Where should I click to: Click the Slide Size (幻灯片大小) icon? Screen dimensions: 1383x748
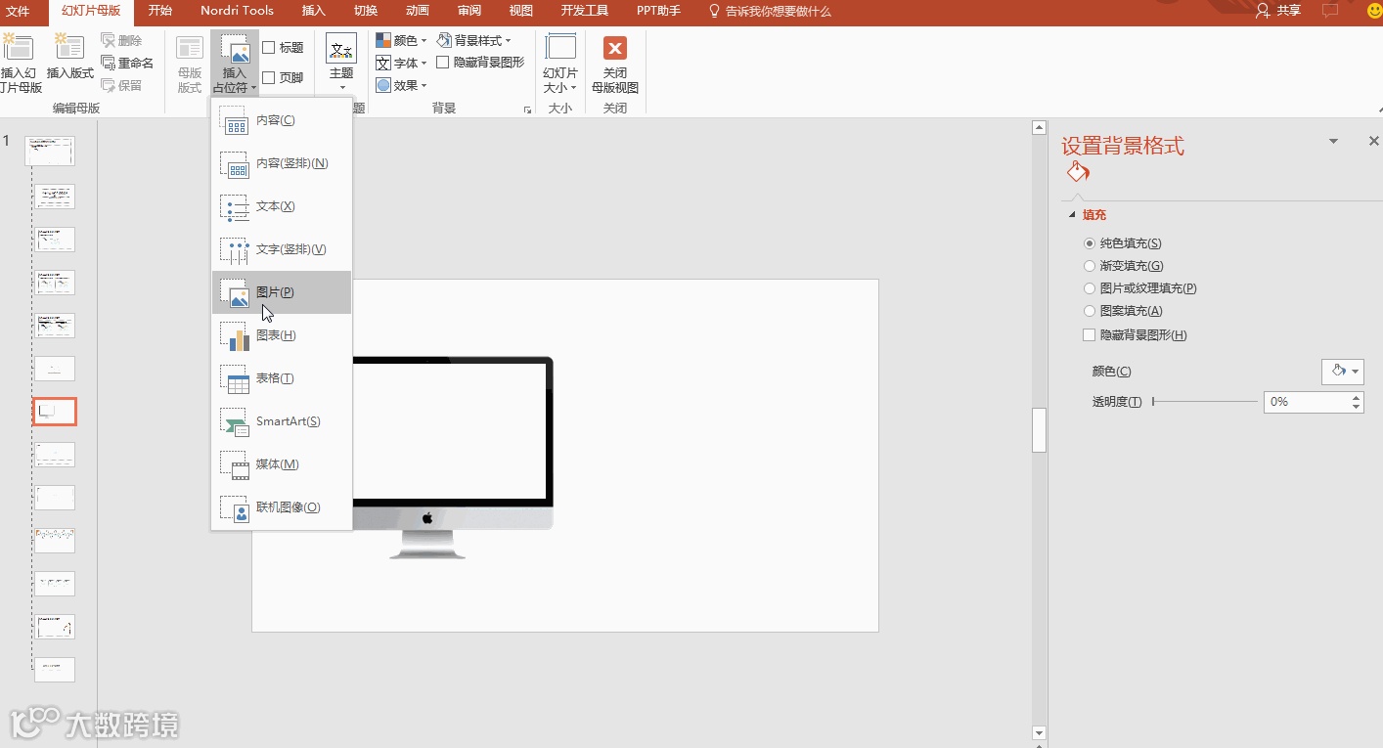(560, 48)
